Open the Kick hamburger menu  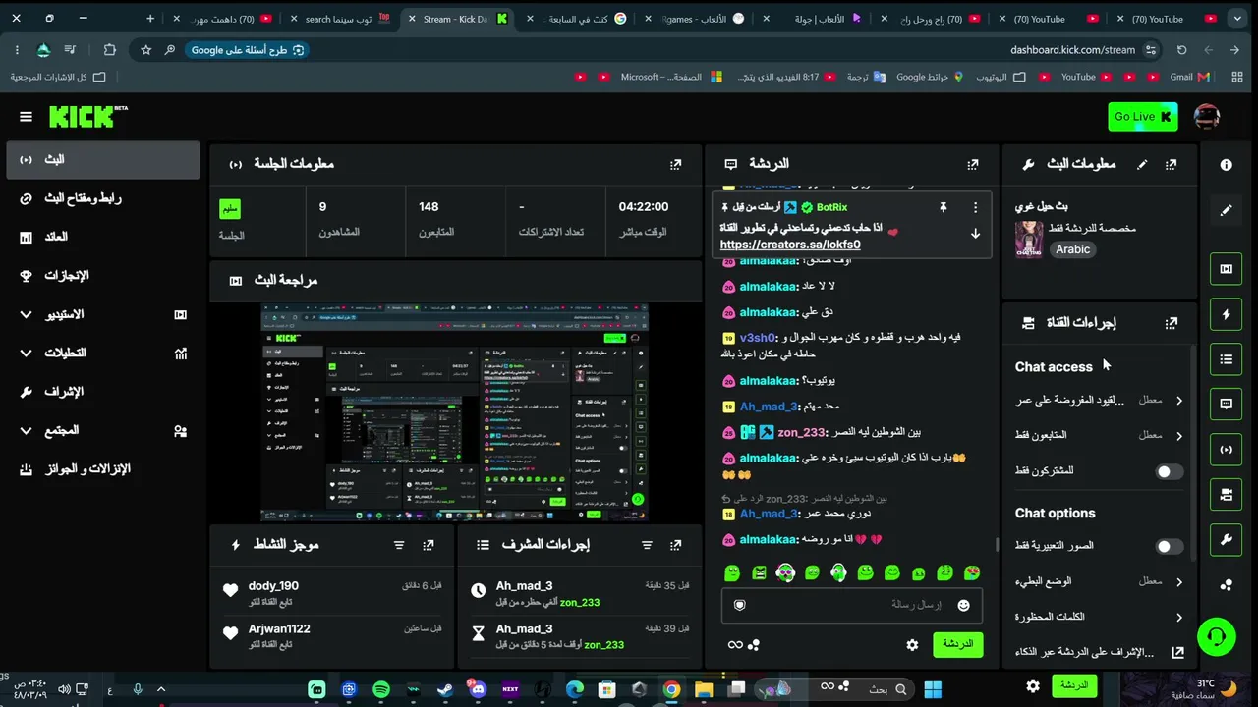(x=26, y=117)
